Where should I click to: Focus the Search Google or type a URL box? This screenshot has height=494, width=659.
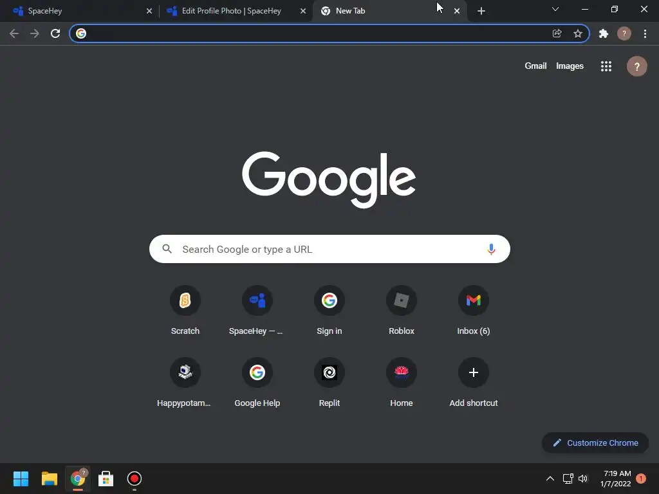point(329,249)
